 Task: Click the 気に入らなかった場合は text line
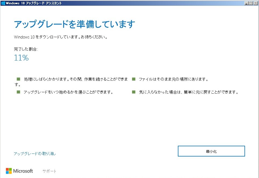(188, 92)
